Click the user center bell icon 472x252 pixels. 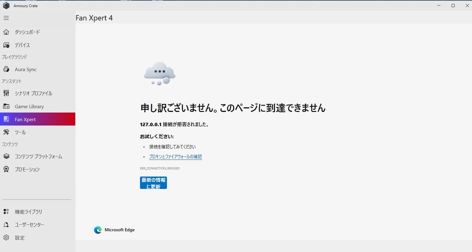[6, 225]
